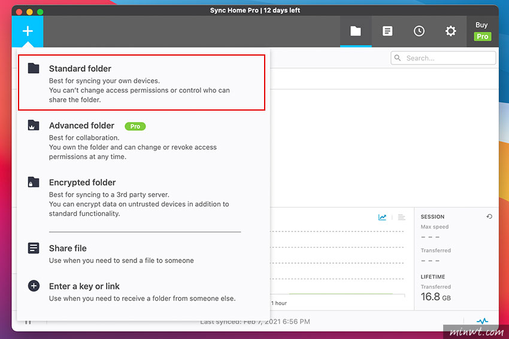Choose Standard folder option
509x339 pixels.
[141, 83]
